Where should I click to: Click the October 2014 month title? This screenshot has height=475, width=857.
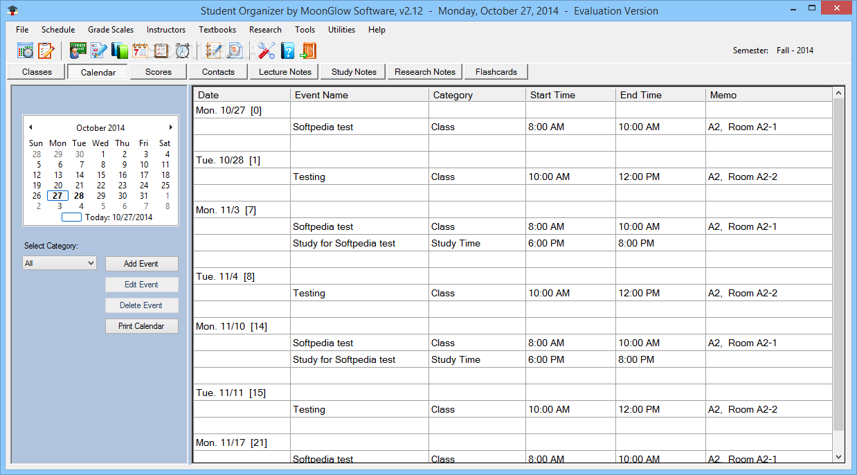(100, 128)
